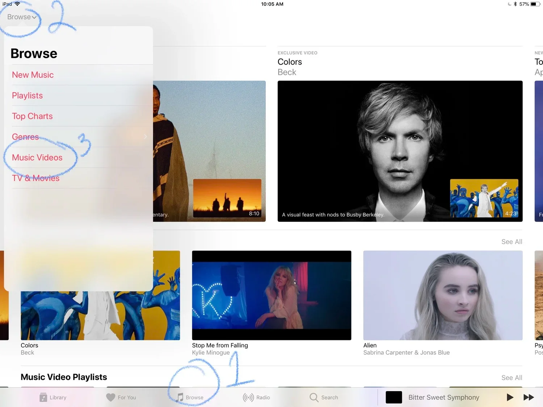Select Music Videos in Browse menu
Viewport: 543px width, 407px height.
(x=37, y=158)
